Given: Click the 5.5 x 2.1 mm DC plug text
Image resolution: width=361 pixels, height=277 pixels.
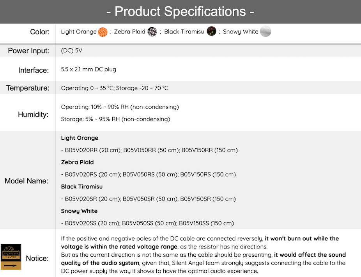Looking at the screenshot, I should pos(88,69).
